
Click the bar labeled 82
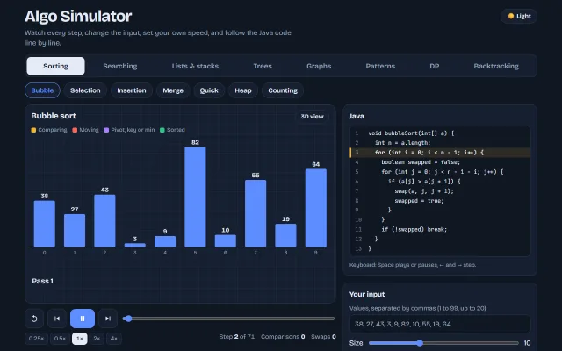click(x=195, y=197)
